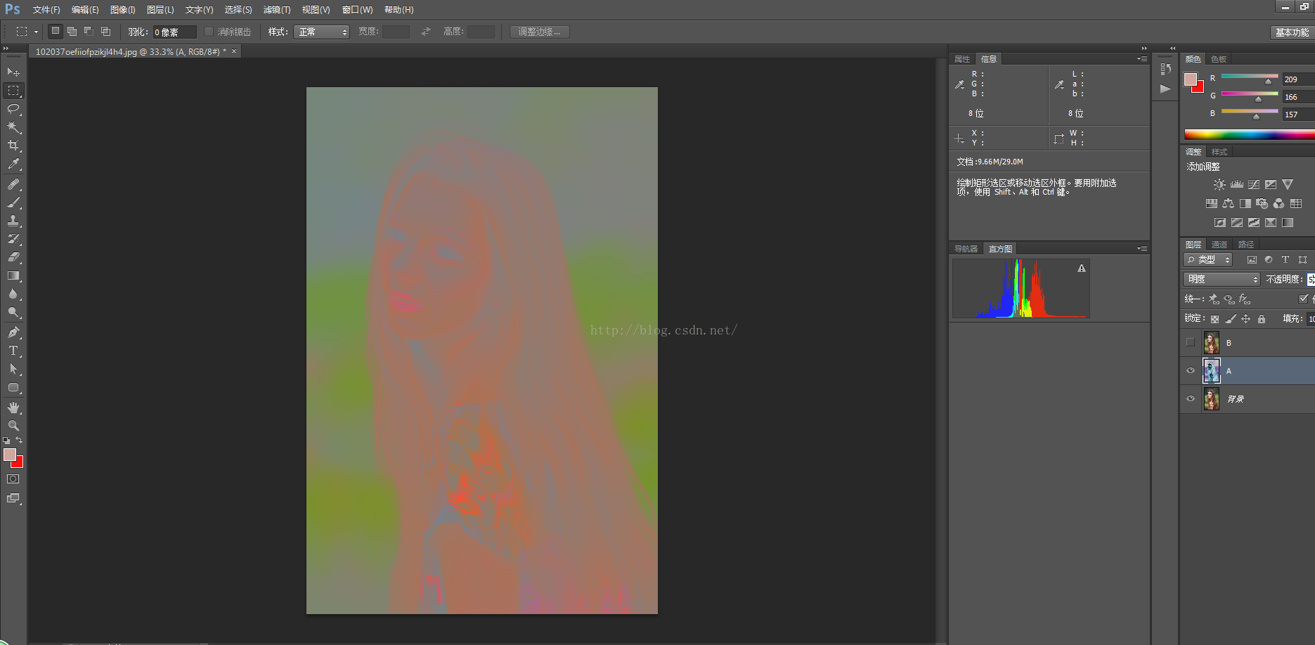
Task: Click the lock transparent pixels icon
Action: (x=1214, y=319)
